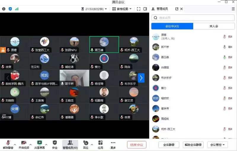Image resolution: width=237 pixels, height=151 pixels.
Task: Open the Reactions (回应) icon
Action: pos(86,144)
